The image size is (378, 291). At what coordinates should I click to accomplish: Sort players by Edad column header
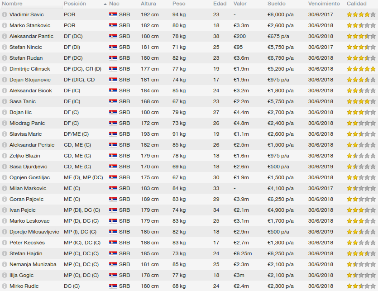click(x=220, y=4)
